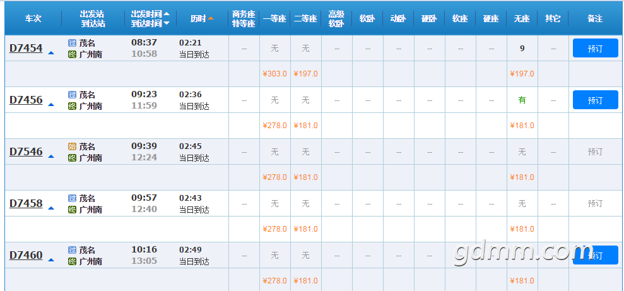Click the 始 origin icon for D7546 茂名
This screenshot has height=291, width=624.
(72, 146)
